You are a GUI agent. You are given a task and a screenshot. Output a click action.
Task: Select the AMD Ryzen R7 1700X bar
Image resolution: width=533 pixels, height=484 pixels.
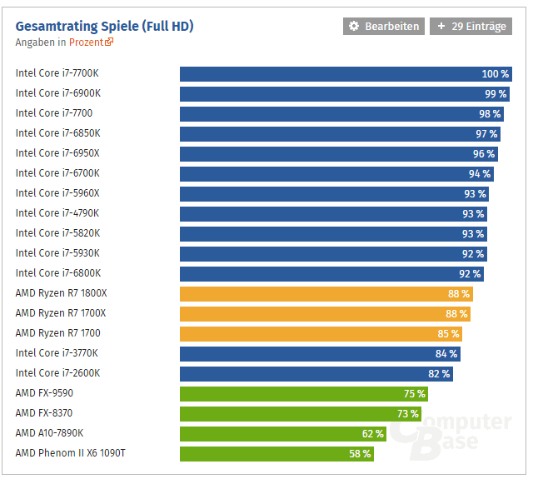[326, 314]
